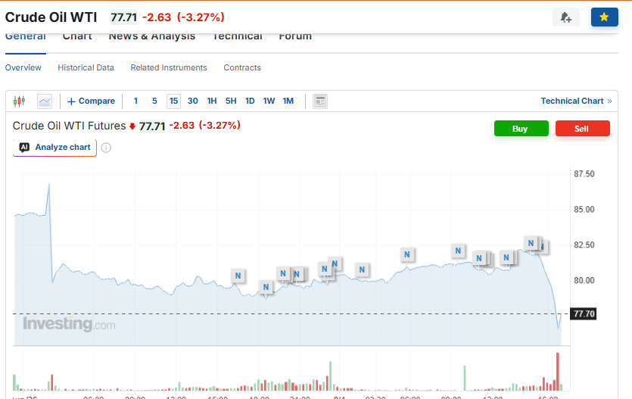The width and height of the screenshot is (632, 399).
Task: Toggle the star watchlist button
Action: (x=604, y=17)
